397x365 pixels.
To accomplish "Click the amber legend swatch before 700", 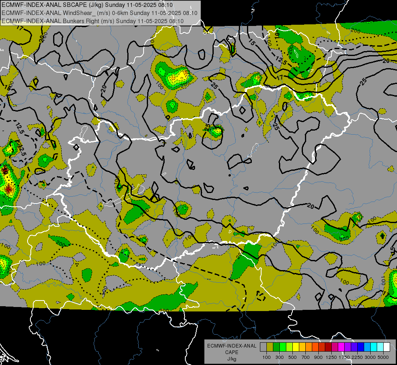I will tap(302, 347).
